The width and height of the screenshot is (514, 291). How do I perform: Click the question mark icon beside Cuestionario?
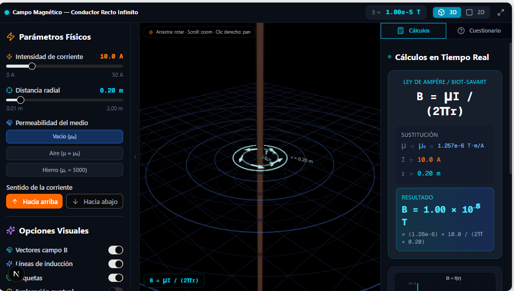pos(461,31)
